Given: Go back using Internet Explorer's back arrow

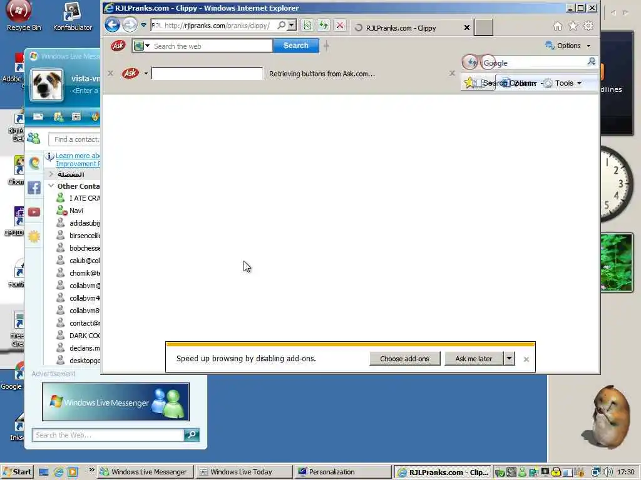Looking at the screenshot, I should coord(112,25).
